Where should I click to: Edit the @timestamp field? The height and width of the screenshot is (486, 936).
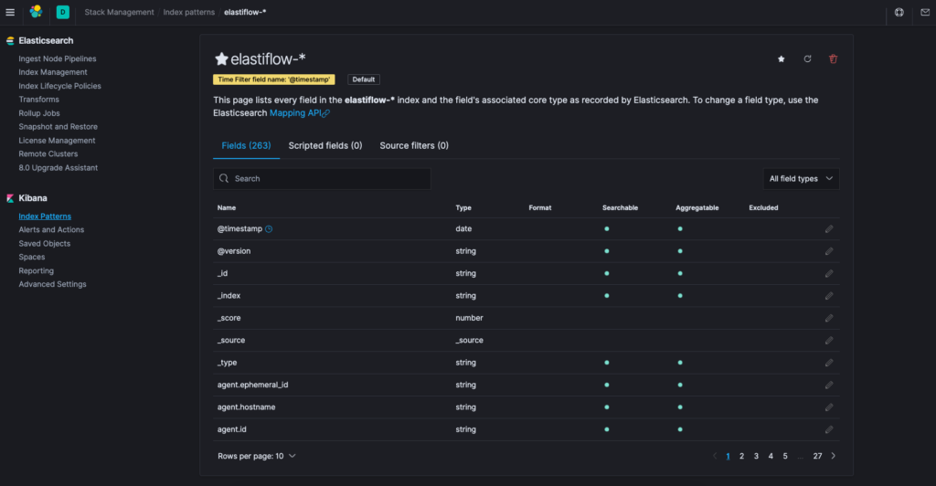coord(829,229)
